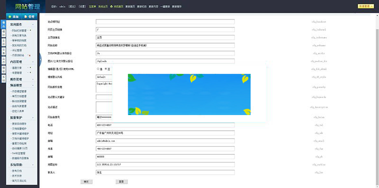
Task: Switch to the 生成 vertical tab
Action: point(3,42)
